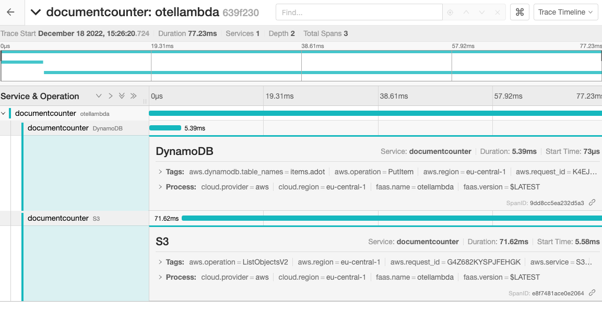
Task: Click the Service & Operation column header
Action: (x=40, y=96)
